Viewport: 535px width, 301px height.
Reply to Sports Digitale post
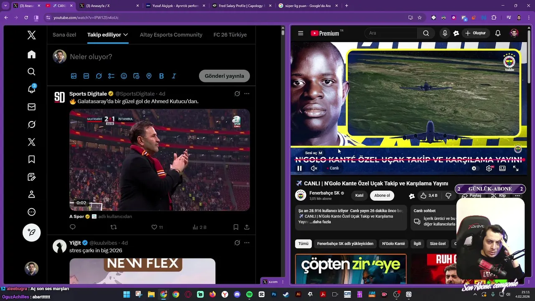pyautogui.click(x=73, y=227)
